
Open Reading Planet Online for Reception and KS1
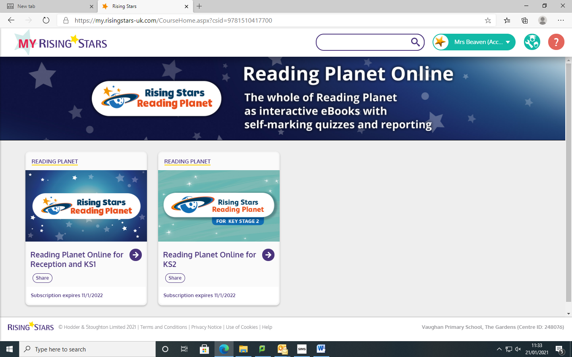77,259
